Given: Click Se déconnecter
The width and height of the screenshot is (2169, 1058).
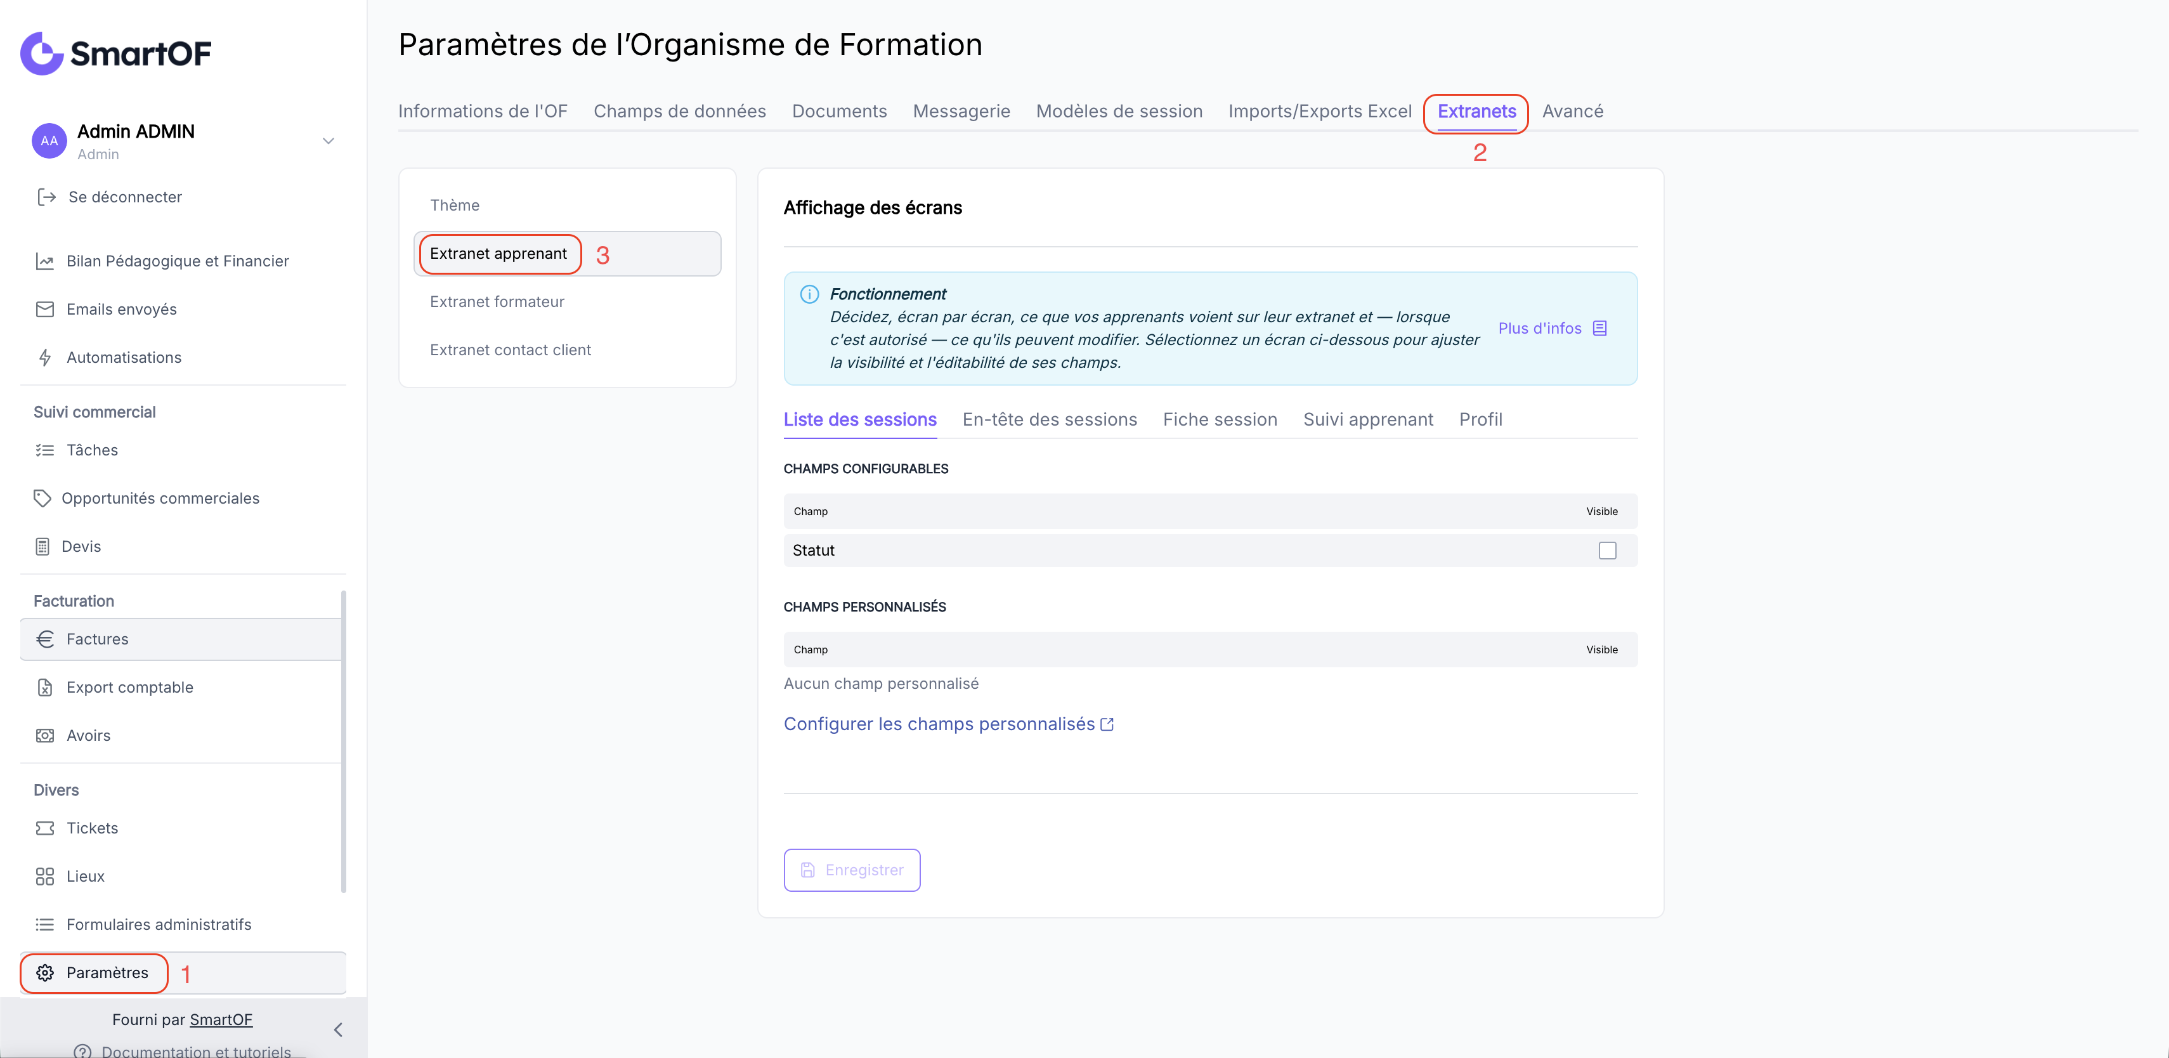Looking at the screenshot, I should [124, 197].
